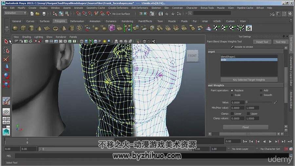The image size is (295, 166).
Task: Select the smile target in list
Action: pyautogui.click(x=249, y=60)
